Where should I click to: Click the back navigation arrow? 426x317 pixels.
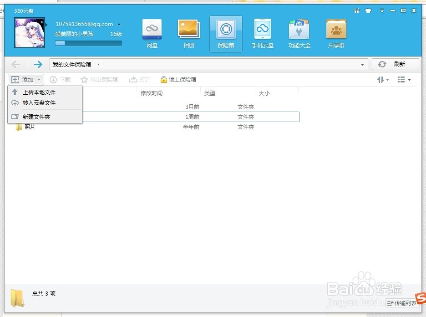click(x=16, y=64)
